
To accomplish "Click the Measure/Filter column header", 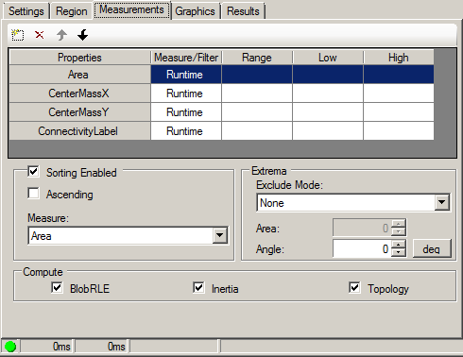I will tap(186, 58).
